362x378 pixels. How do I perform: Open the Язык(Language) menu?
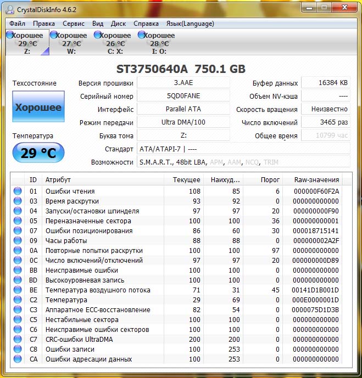[190, 24]
